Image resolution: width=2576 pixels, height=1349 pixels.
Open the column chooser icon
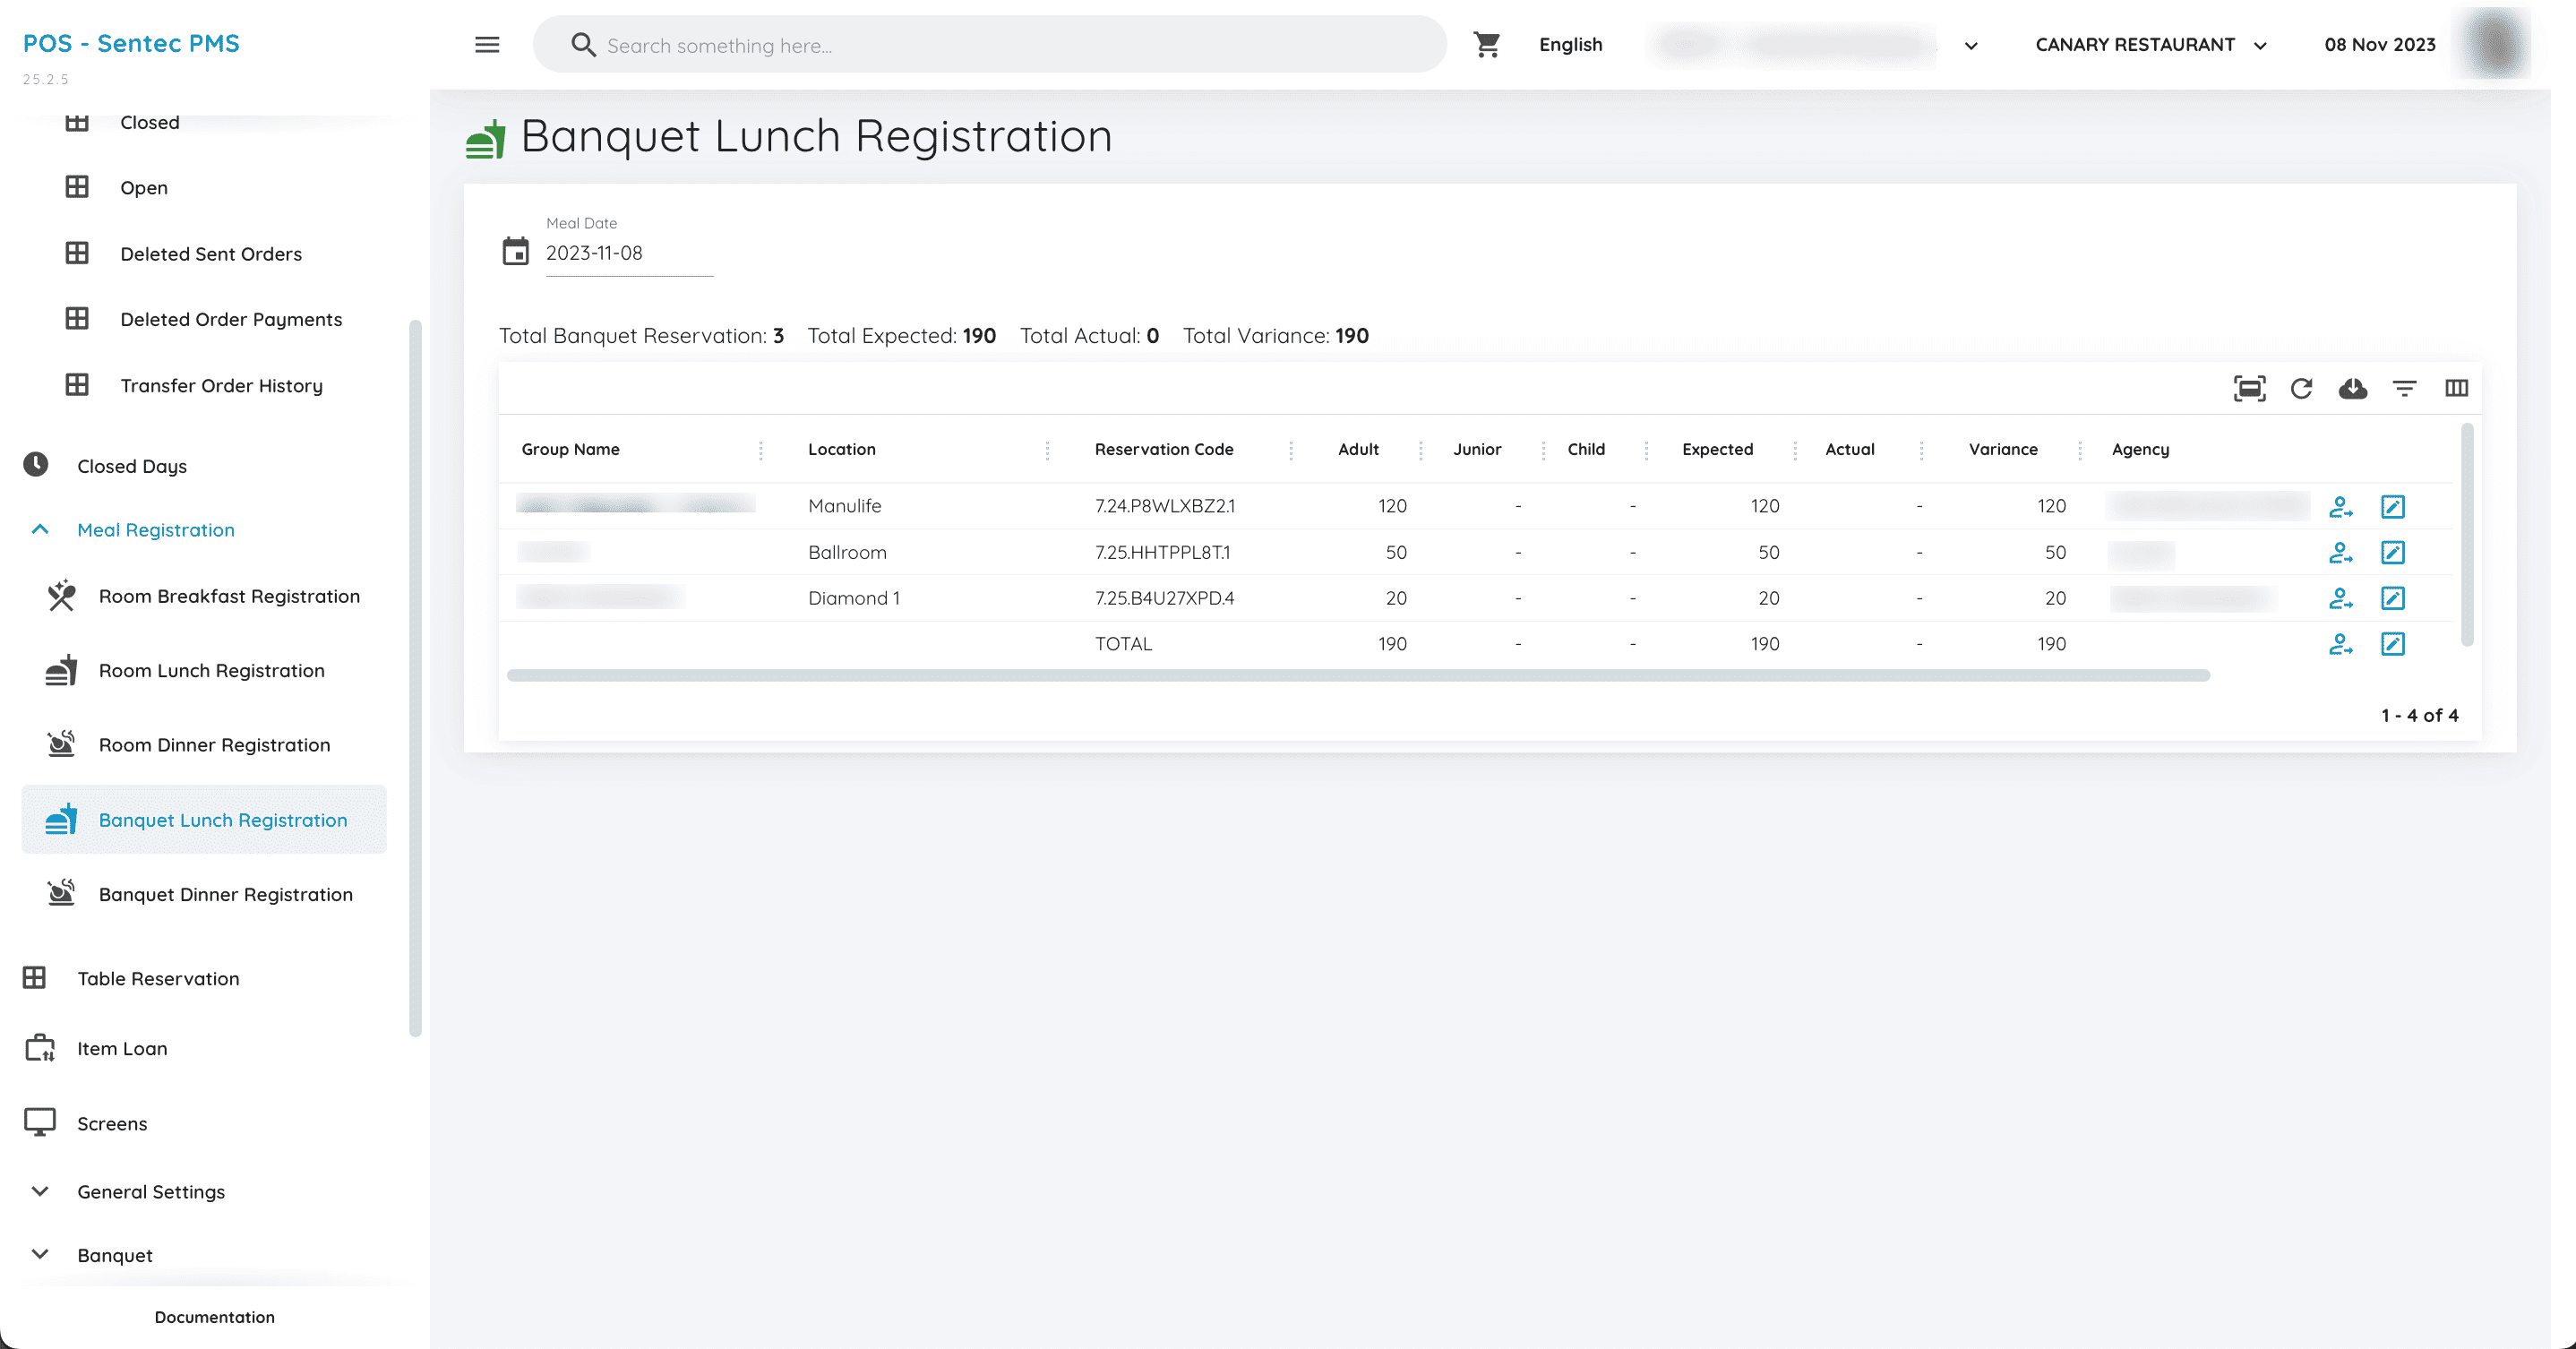click(2456, 388)
